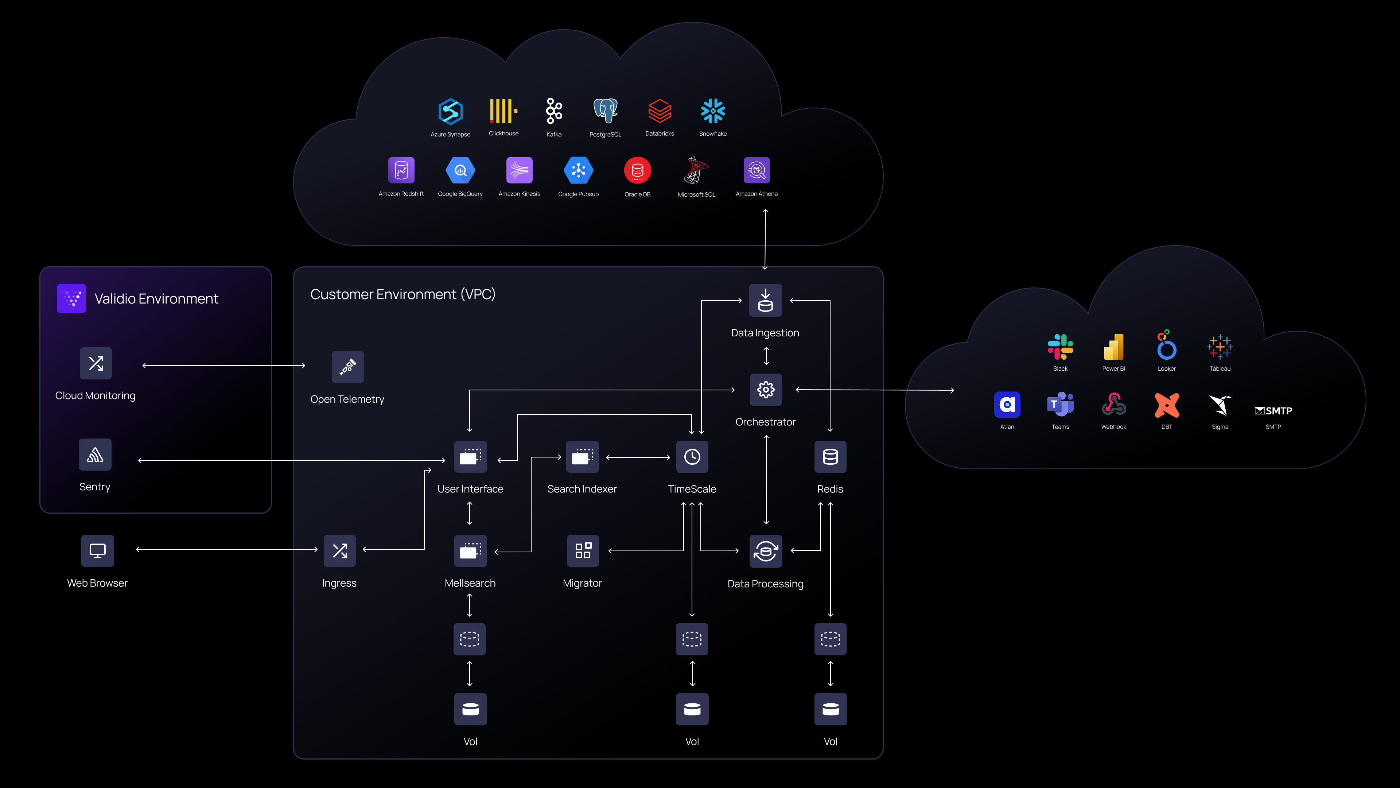Click the Search Indexer icon
Image resolution: width=1400 pixels, height=788 pixels.
[x=583, y=457]
